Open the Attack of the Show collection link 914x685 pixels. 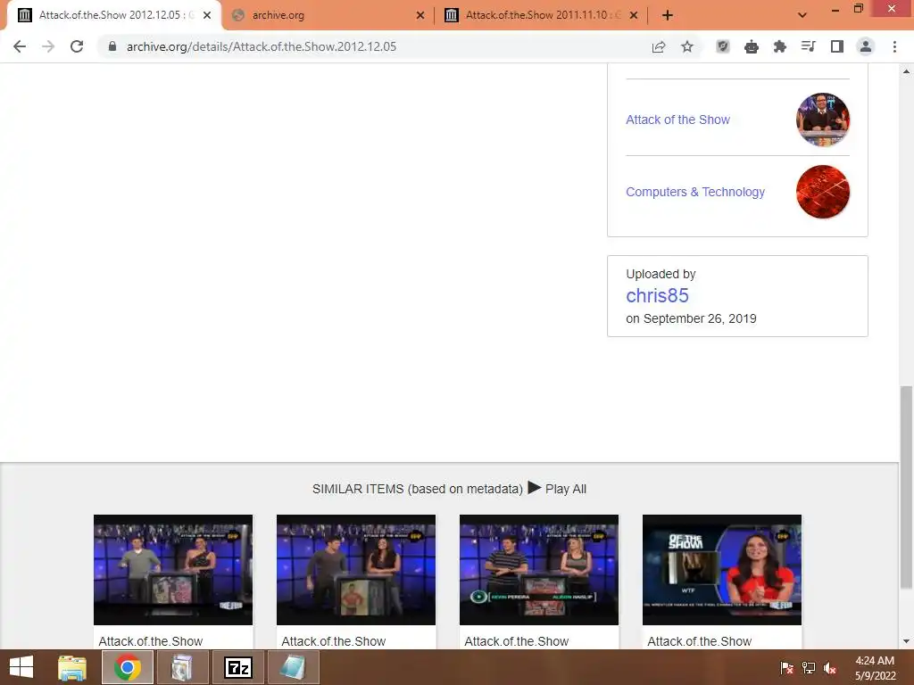[x=677, y=120]
